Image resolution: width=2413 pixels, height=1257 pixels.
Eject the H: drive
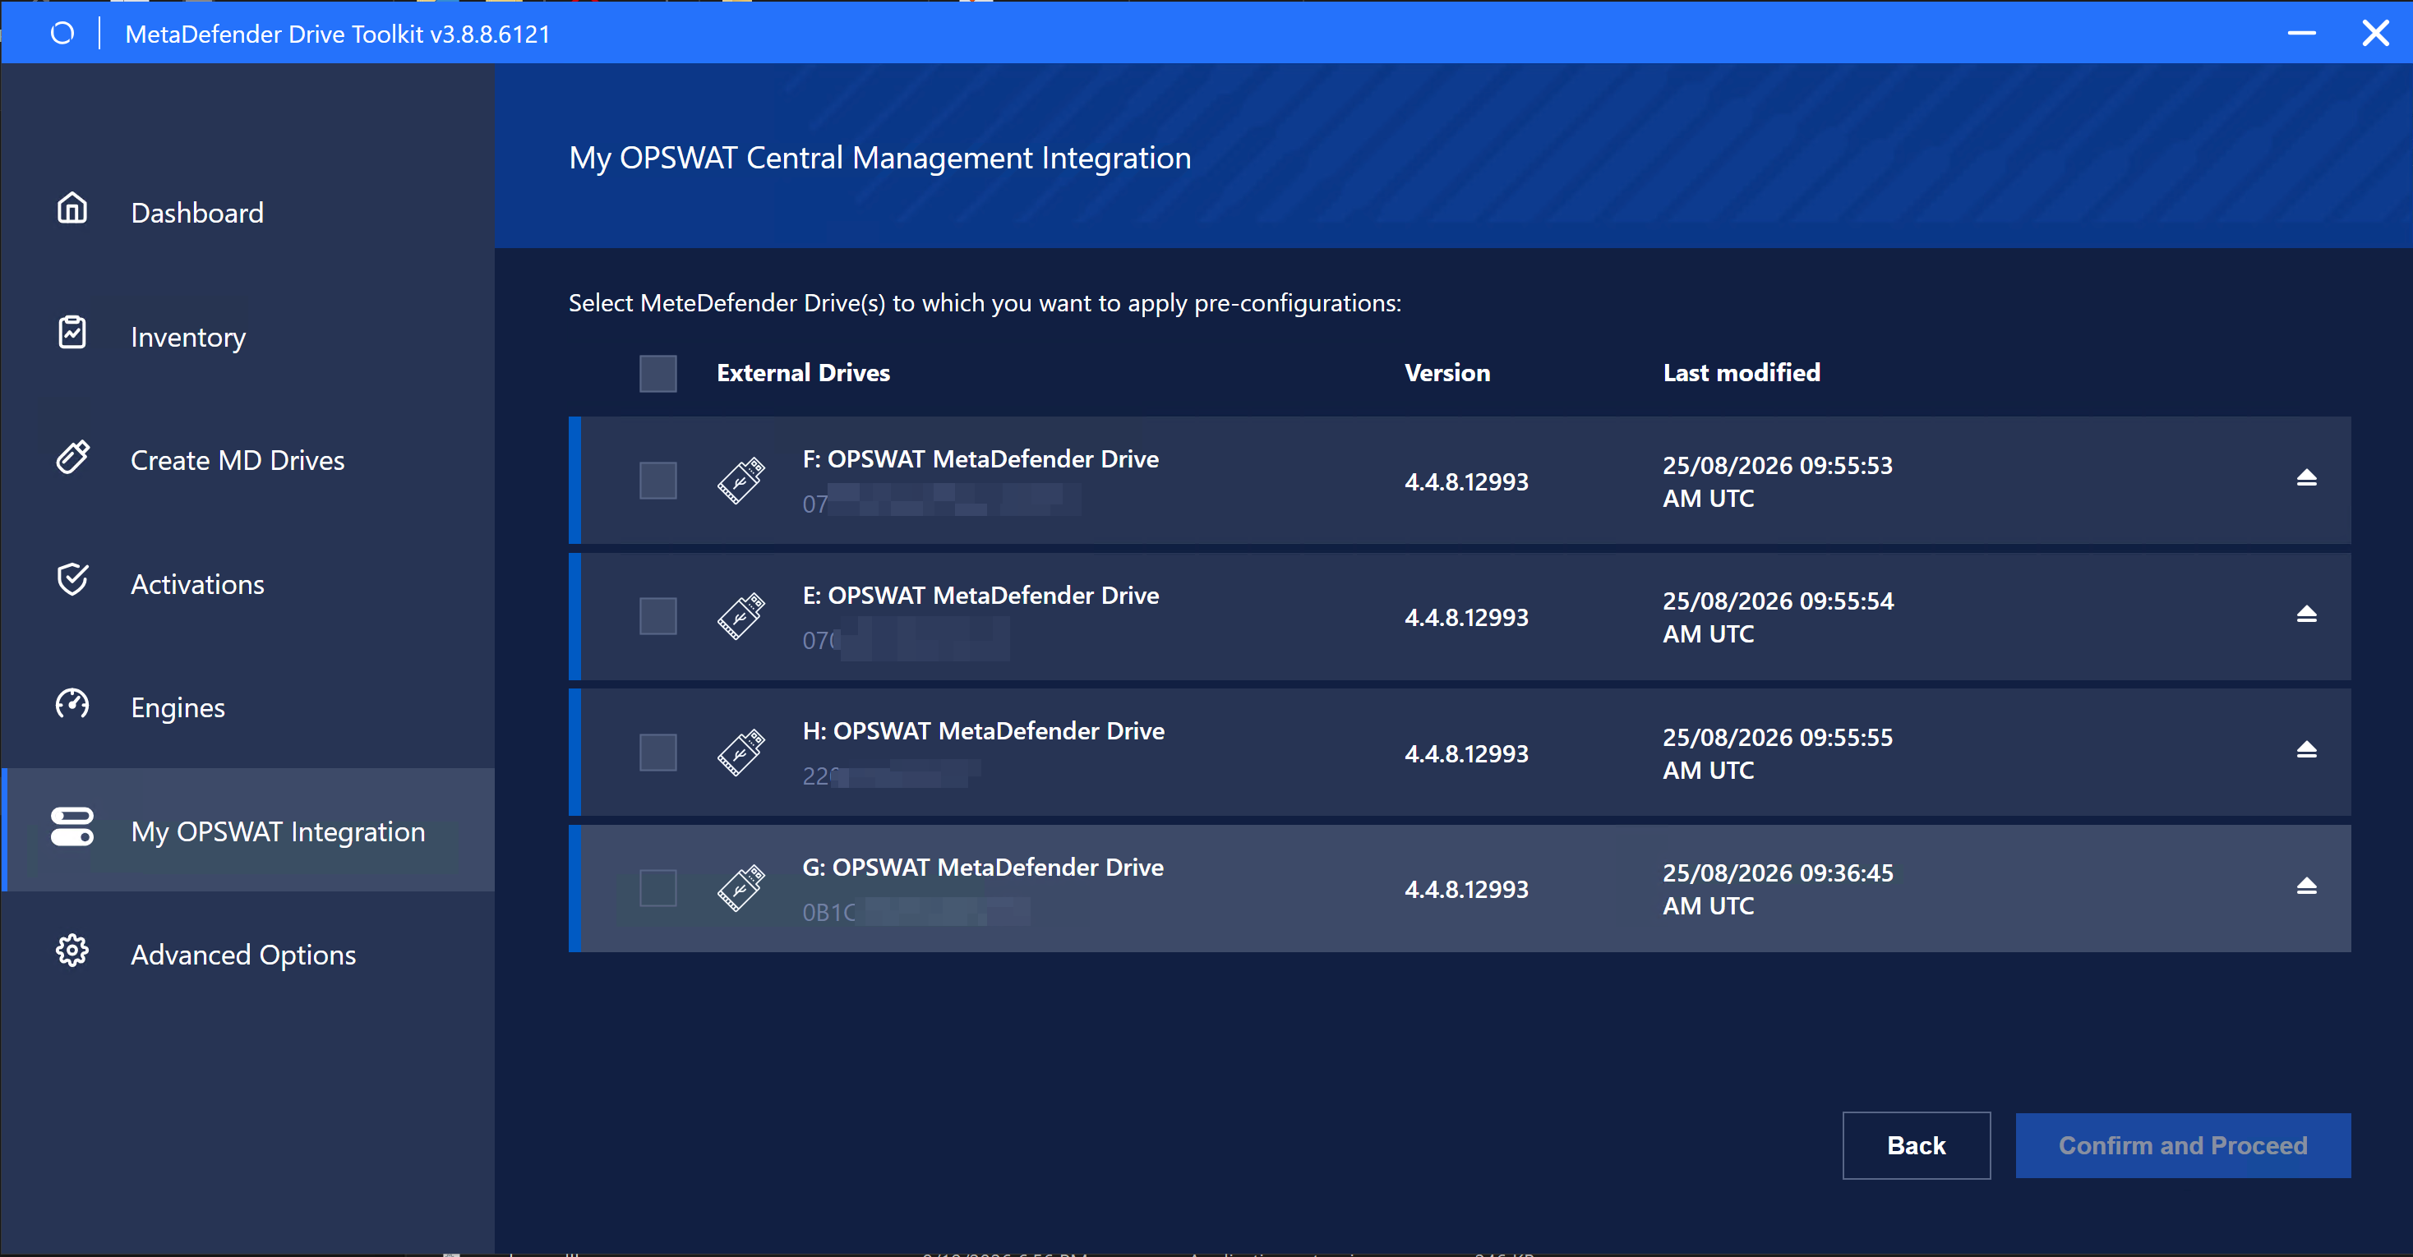pyautogui.click(x=2306, y=750)
